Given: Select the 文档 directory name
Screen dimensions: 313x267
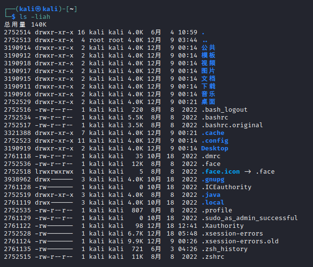Looking at the screenshot, I should pyautogui.click(x=208, y=78).
